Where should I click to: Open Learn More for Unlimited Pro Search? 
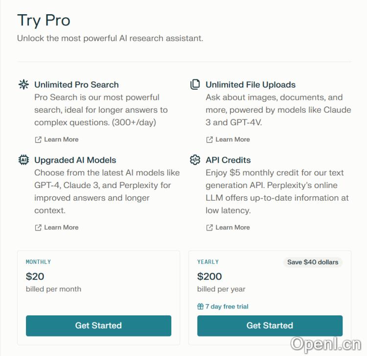61,140
